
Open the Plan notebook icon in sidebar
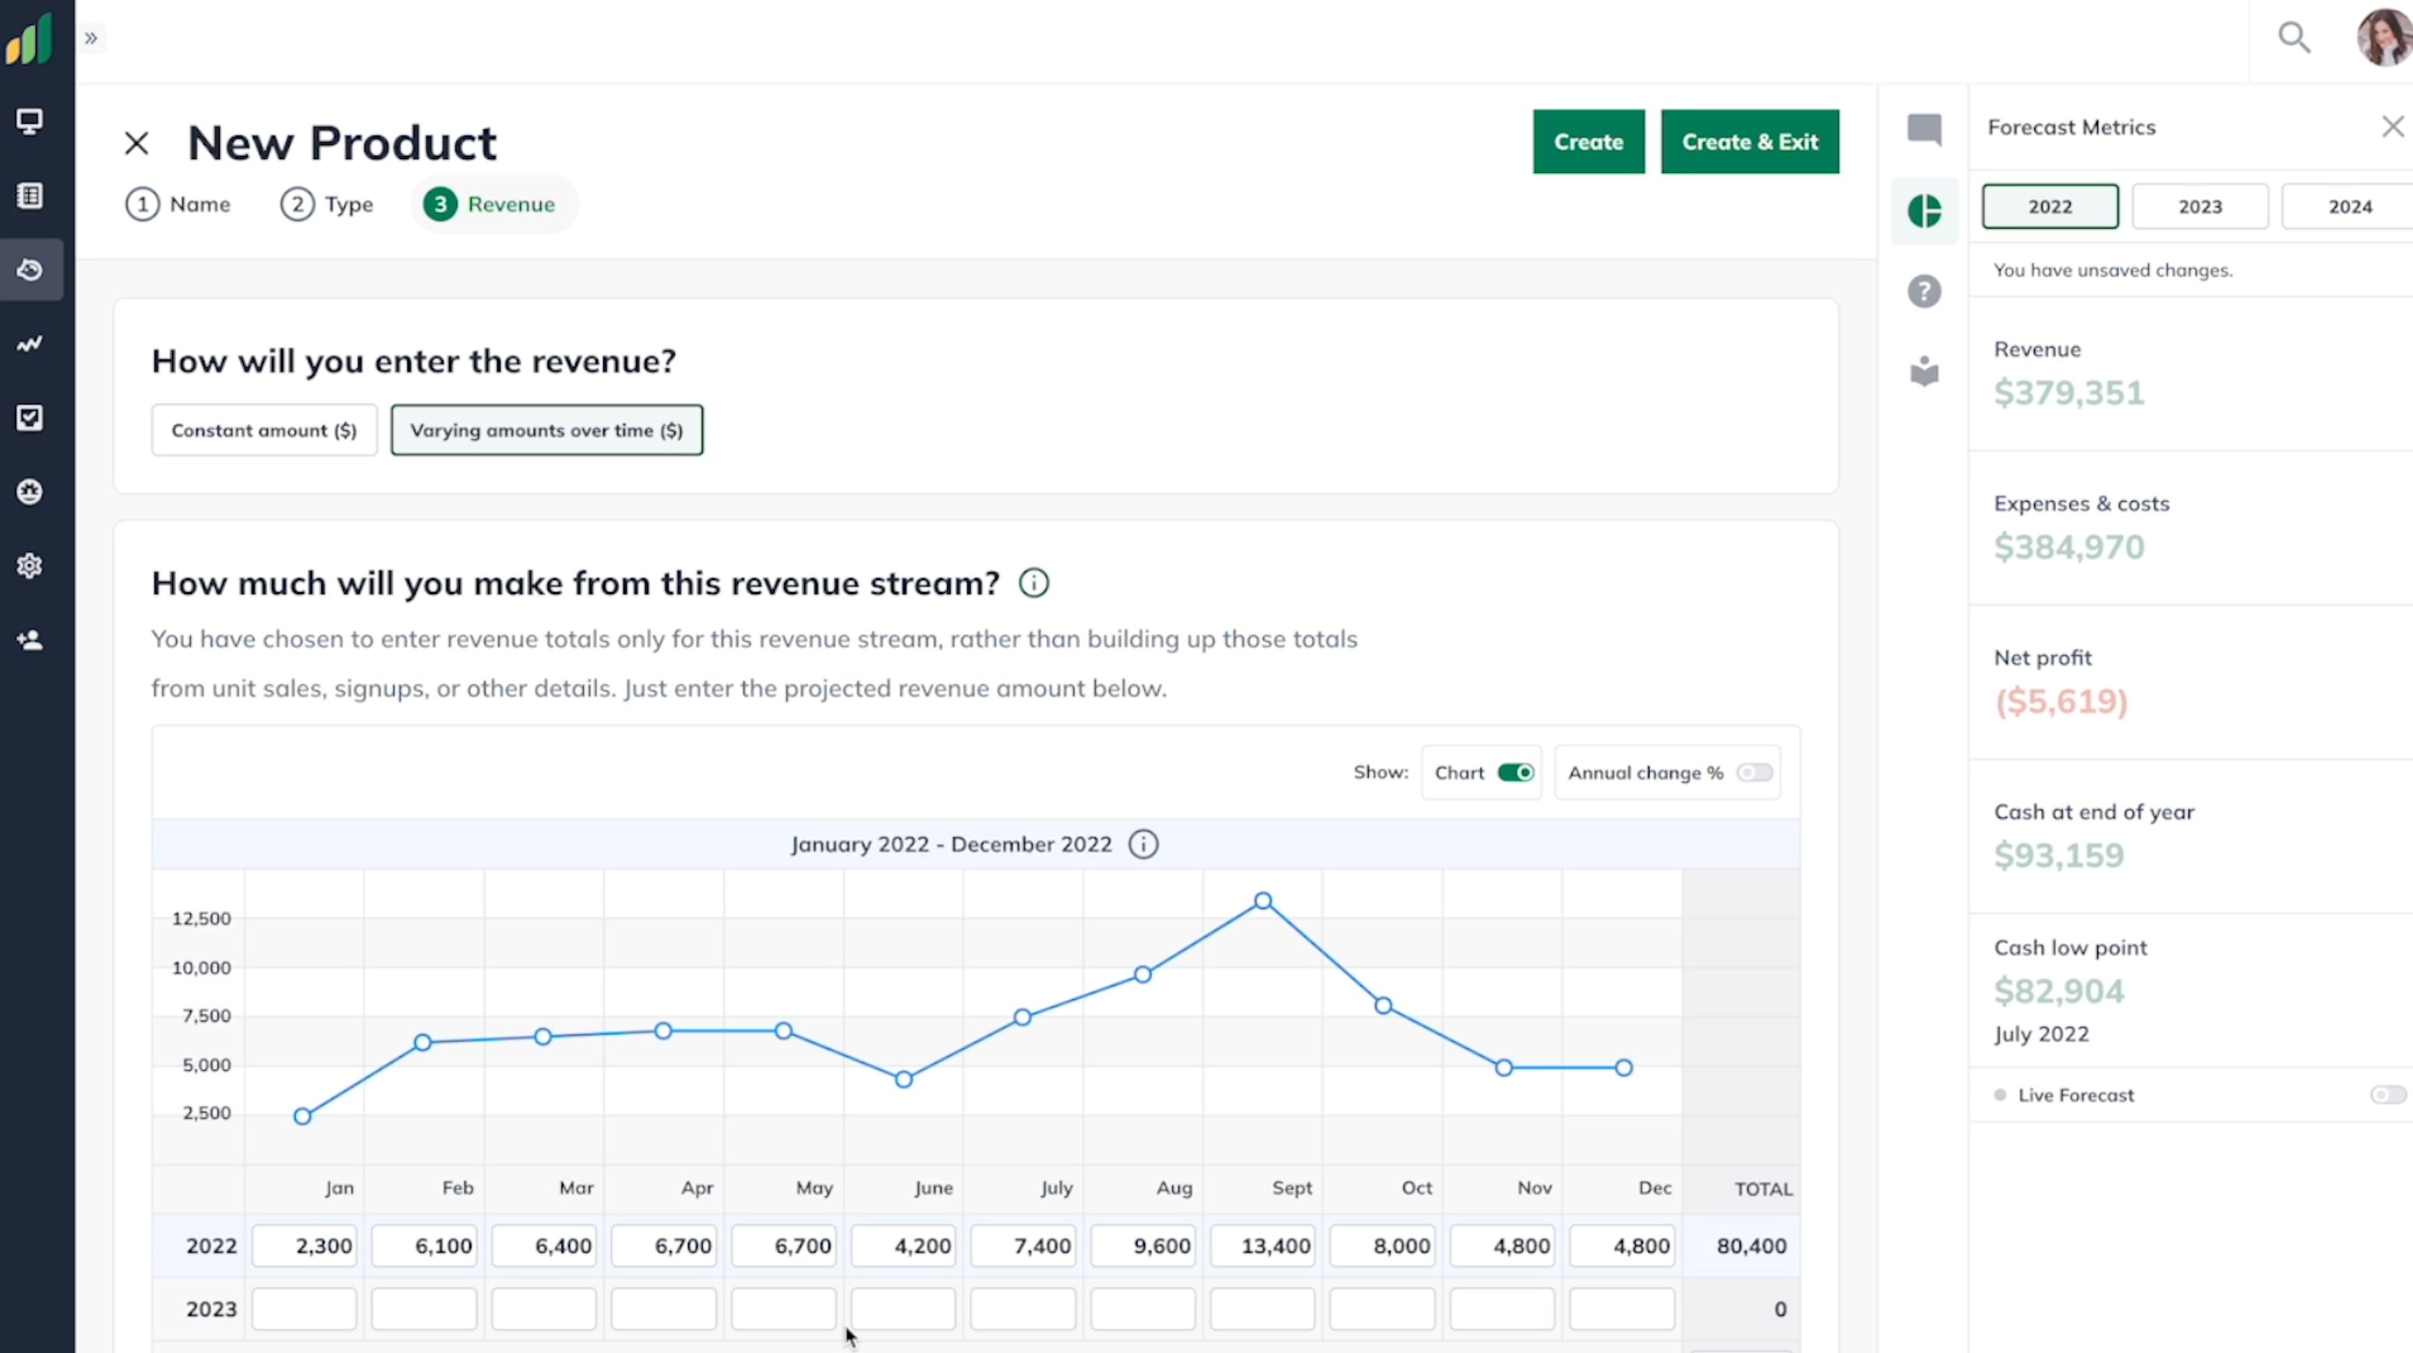pyautogui.click(x=29, y=195)
